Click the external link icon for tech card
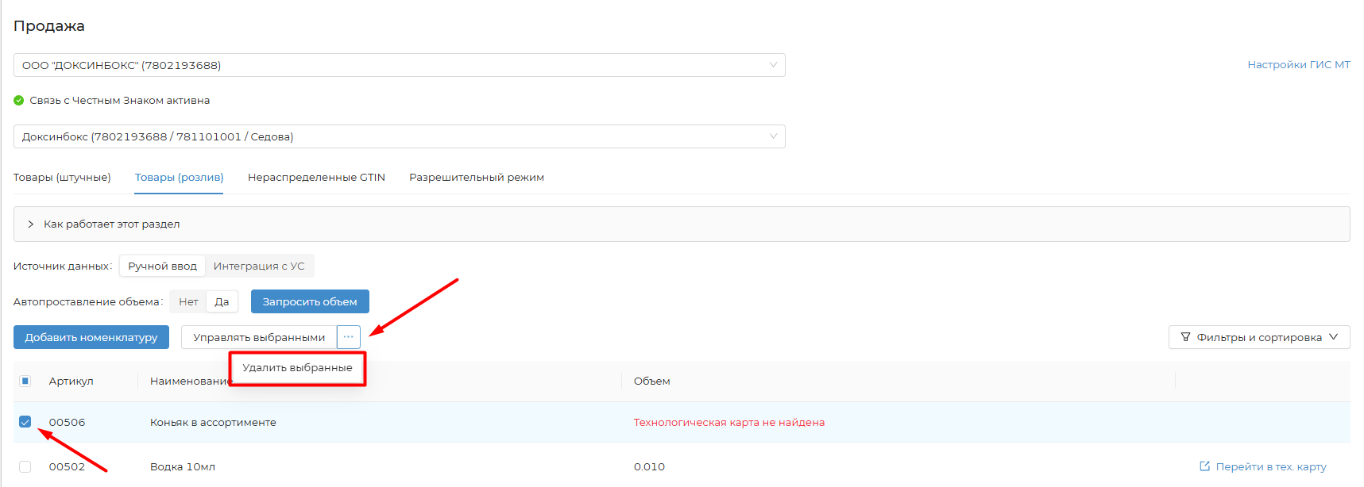Screen dimensions: 1364x487 1204,466
